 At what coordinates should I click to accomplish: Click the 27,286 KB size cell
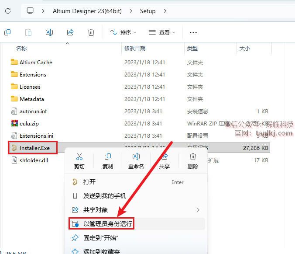[x=255, y=148]
